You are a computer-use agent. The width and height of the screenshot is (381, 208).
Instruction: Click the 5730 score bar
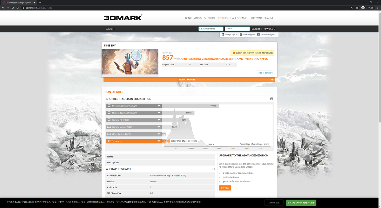[x=170, y=127]
